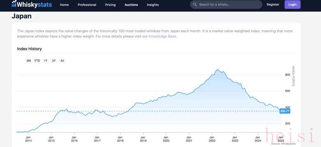Open the Pricing page
The image size is (321, 147).
[110, 5]
